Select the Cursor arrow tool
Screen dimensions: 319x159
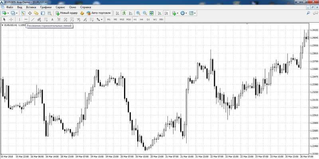pyautogui.click(x=4, y=19)
